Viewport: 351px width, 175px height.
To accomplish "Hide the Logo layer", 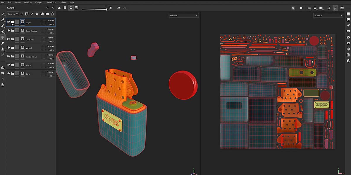I will tap(8, 22).
